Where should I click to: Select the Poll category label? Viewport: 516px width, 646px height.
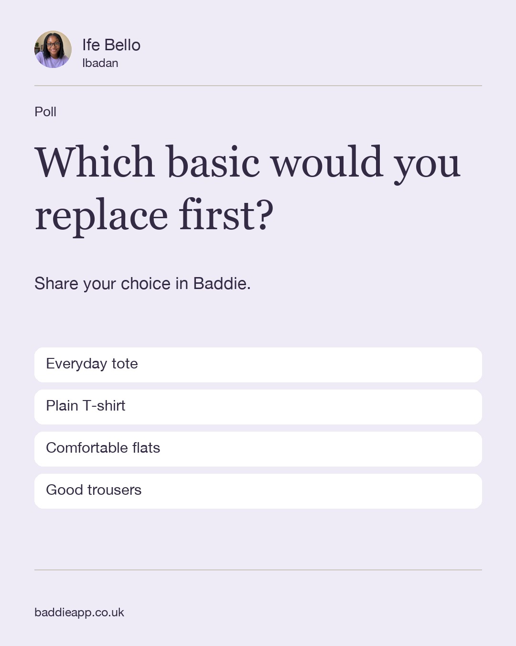click(45, 111)
